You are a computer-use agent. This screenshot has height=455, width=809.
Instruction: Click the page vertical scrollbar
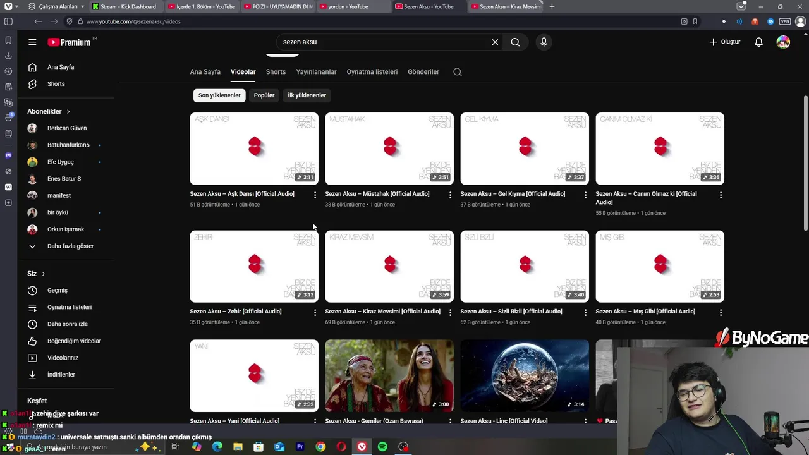pos(805,163)
